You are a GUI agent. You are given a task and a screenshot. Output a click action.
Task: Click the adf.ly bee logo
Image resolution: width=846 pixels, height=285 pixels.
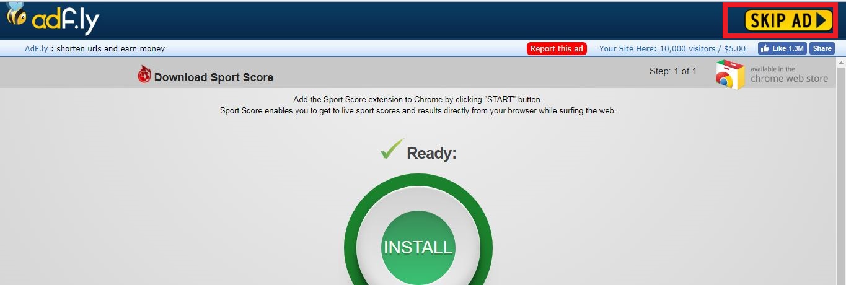52,19
